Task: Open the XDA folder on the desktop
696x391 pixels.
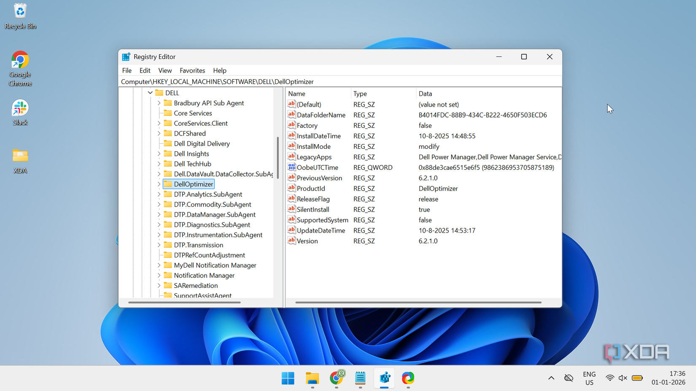Action: (20, 156)
